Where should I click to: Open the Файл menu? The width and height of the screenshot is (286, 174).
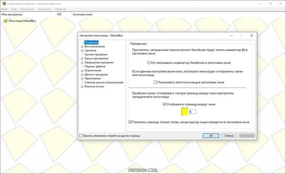coord(5,9)
